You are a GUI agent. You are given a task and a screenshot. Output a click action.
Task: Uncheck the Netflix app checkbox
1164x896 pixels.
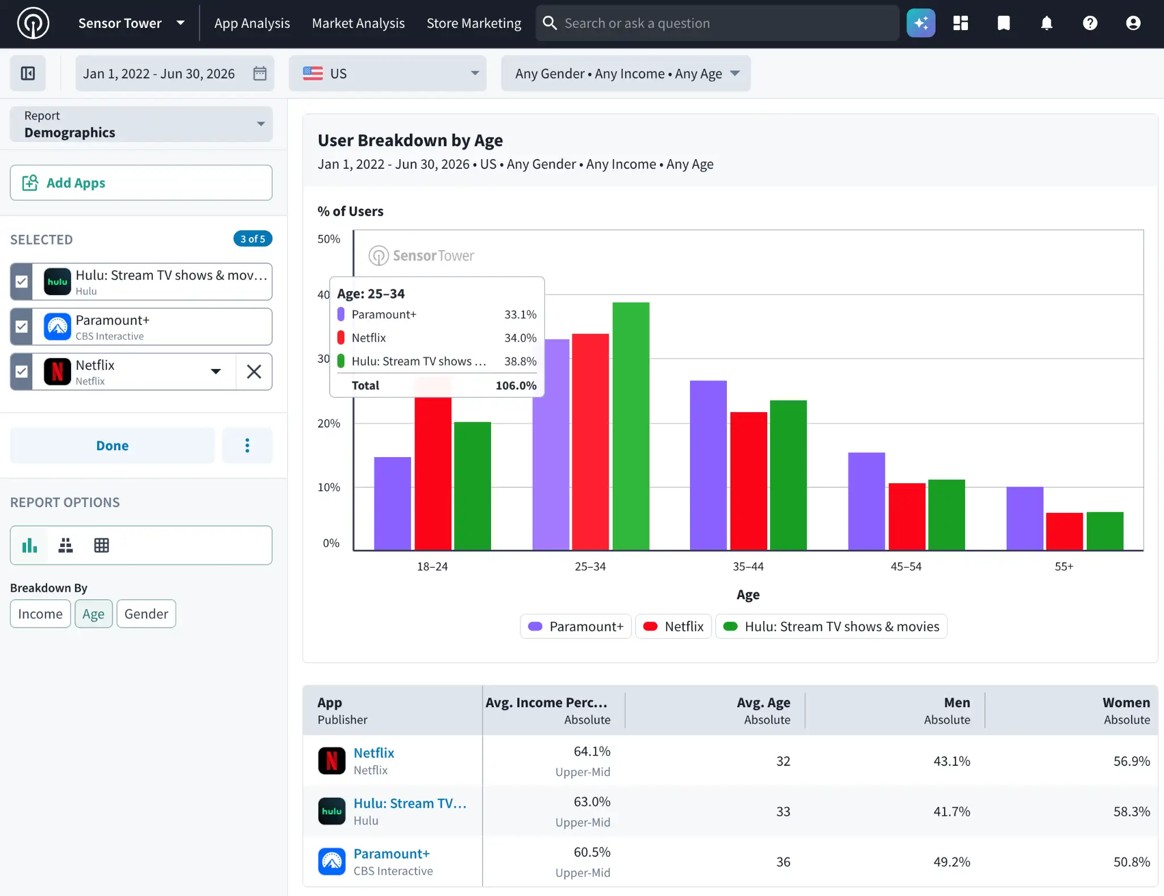pos(22,372)
